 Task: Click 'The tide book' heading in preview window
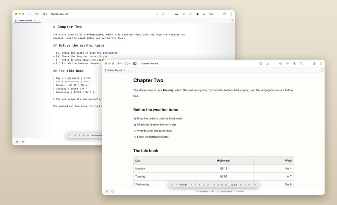coord(145,151)
